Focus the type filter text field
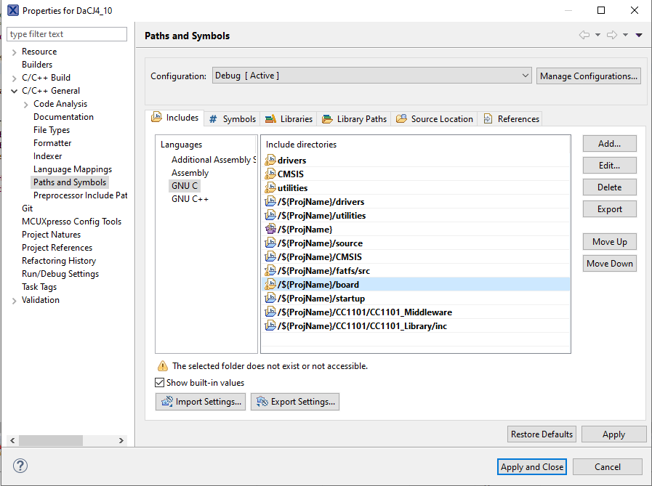Screen dimensions: 652x486 [x=67, y=34]
